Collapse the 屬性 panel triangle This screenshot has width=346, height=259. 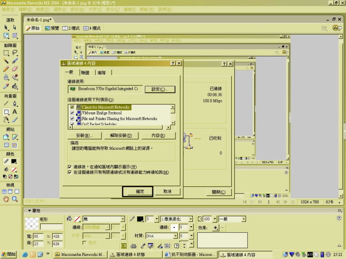[x=29, y=211]
